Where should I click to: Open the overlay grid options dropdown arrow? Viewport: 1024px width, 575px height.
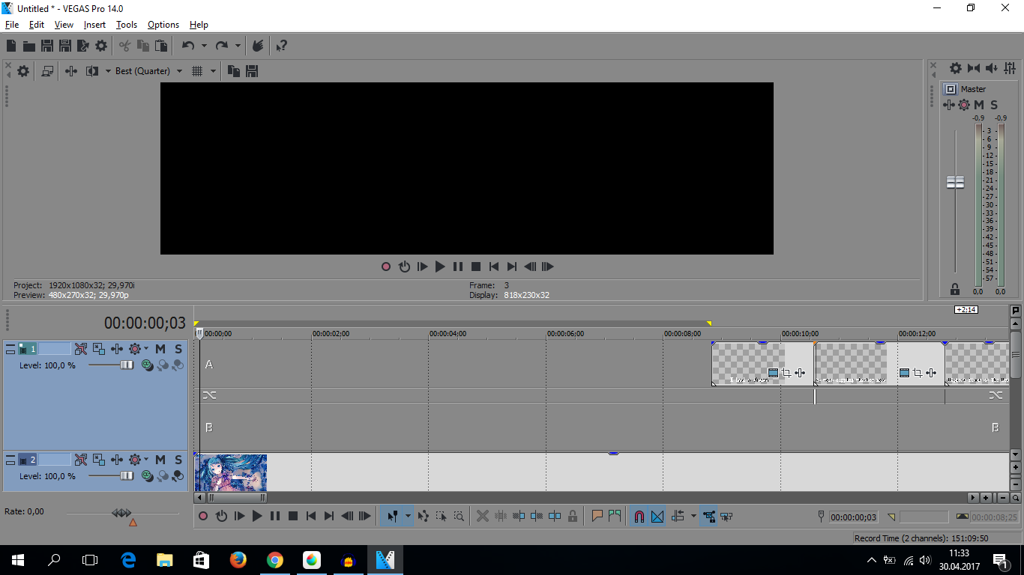coord(213,71)
